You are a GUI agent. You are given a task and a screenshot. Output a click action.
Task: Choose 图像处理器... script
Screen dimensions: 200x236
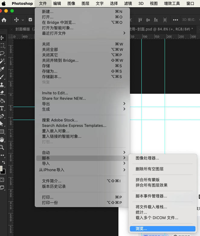point(163,158)
